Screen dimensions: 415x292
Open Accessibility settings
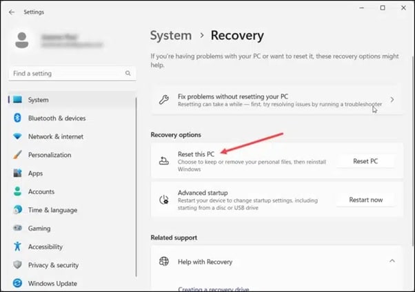[x=45, y=247]
